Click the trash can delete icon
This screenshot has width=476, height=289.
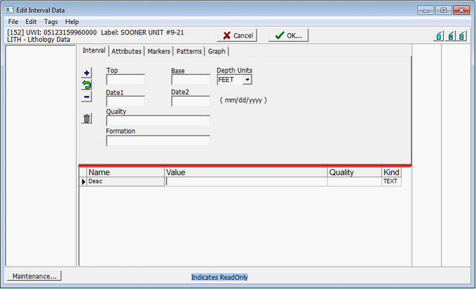tap(87, 119)
